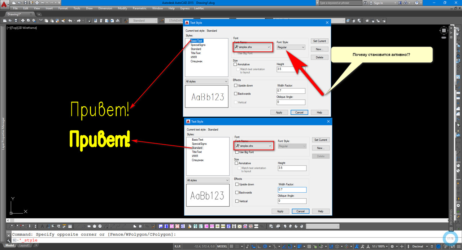Select BasicText style in upper Text Style dialog
The height and width of the screenshot is (250, 462).
(x=197, y=41)
